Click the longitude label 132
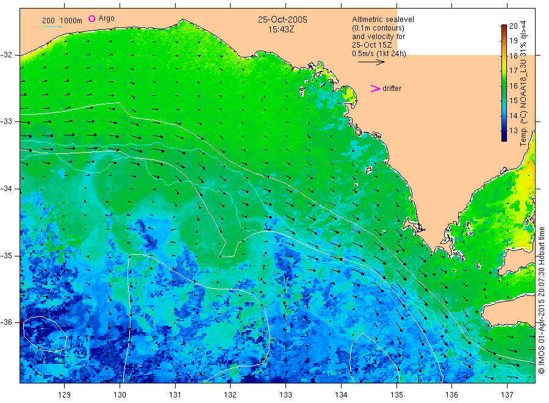This screenshot has width=549, height=403. 231,395
